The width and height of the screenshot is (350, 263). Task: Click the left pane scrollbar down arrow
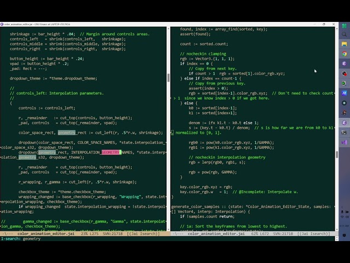pos(168,230)
